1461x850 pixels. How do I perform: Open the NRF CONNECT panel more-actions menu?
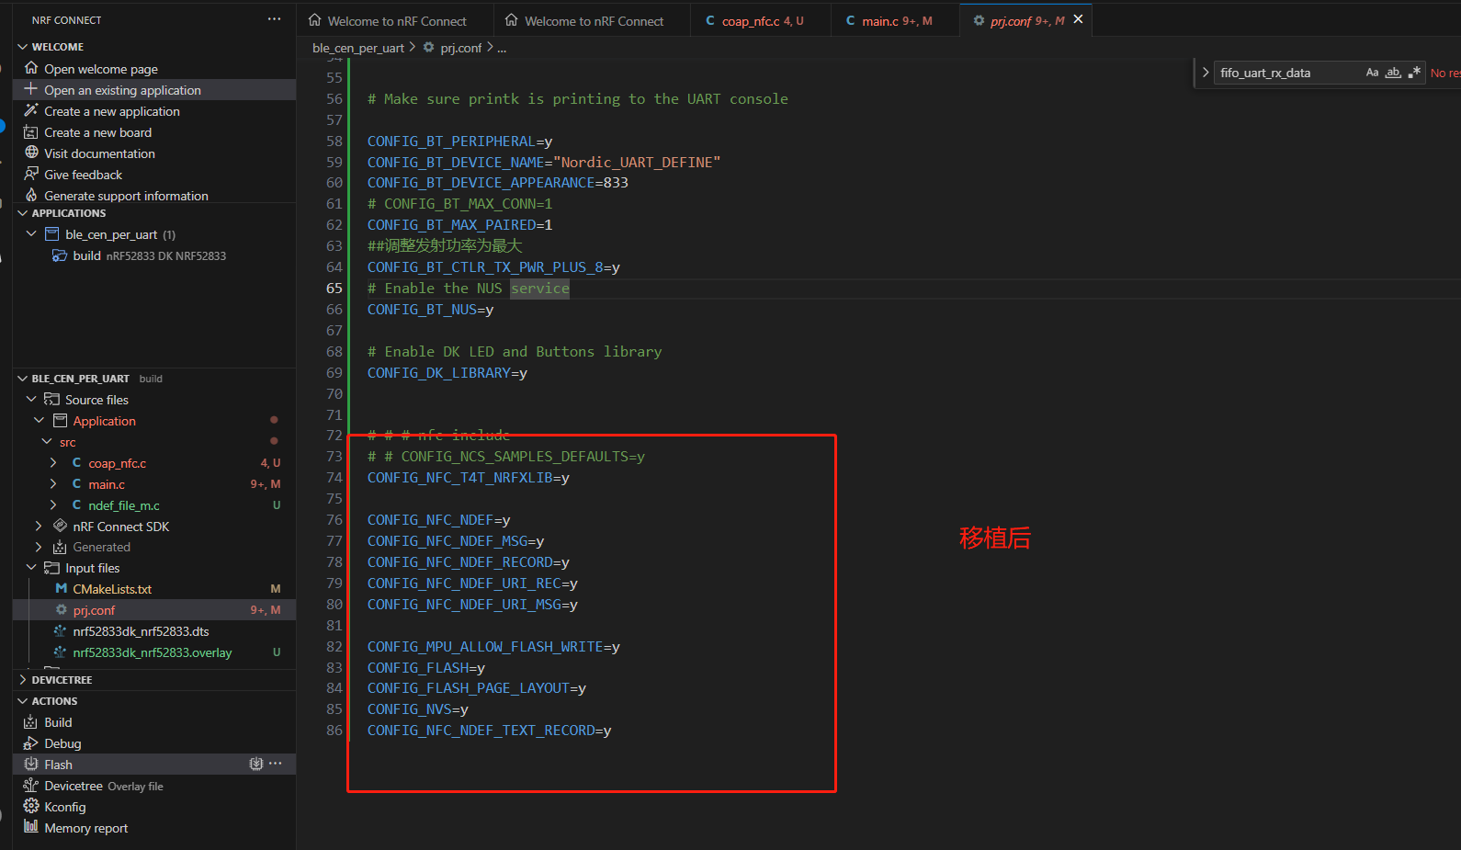click(x=275, y=19)
